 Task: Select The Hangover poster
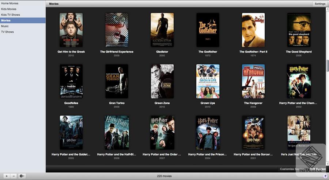253,81
